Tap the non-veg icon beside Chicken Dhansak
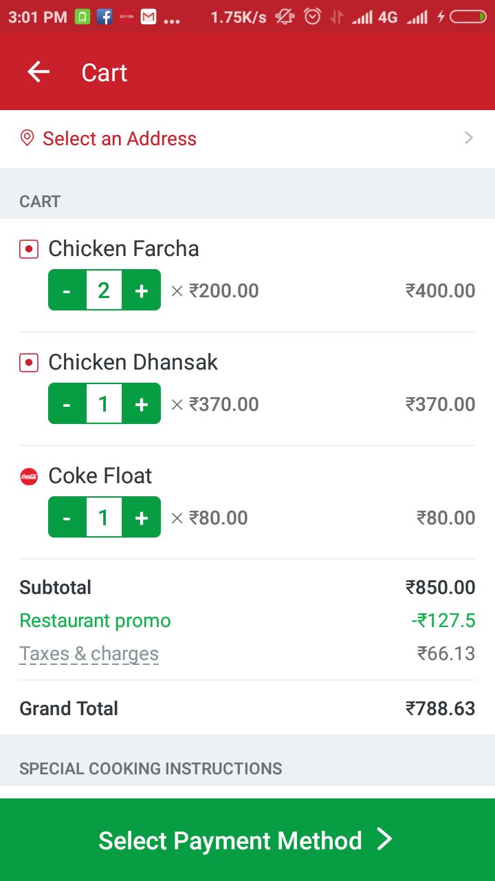Image resolution: width=495 pixels, height=881 pixels. (x=29, y=363)
